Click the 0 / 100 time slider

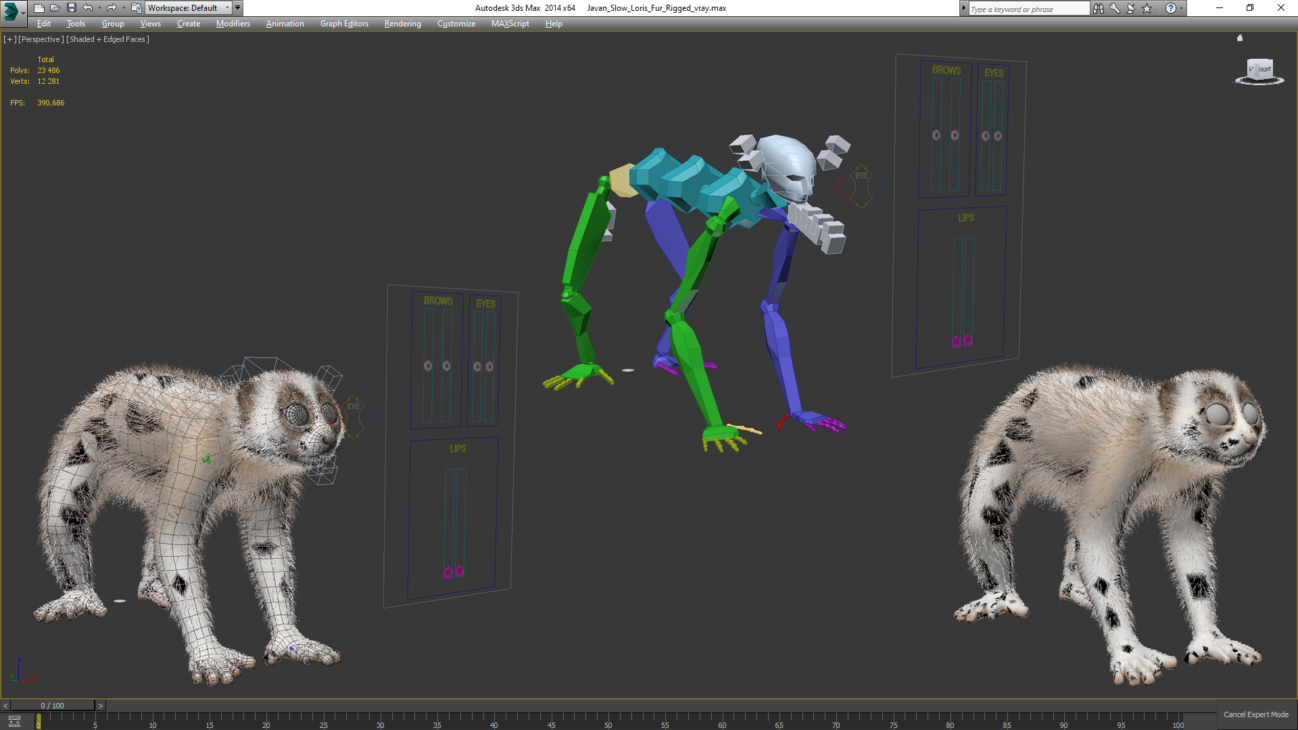pos(53,706)
